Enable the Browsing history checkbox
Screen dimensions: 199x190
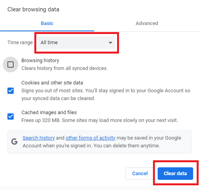tap(11, 65)
